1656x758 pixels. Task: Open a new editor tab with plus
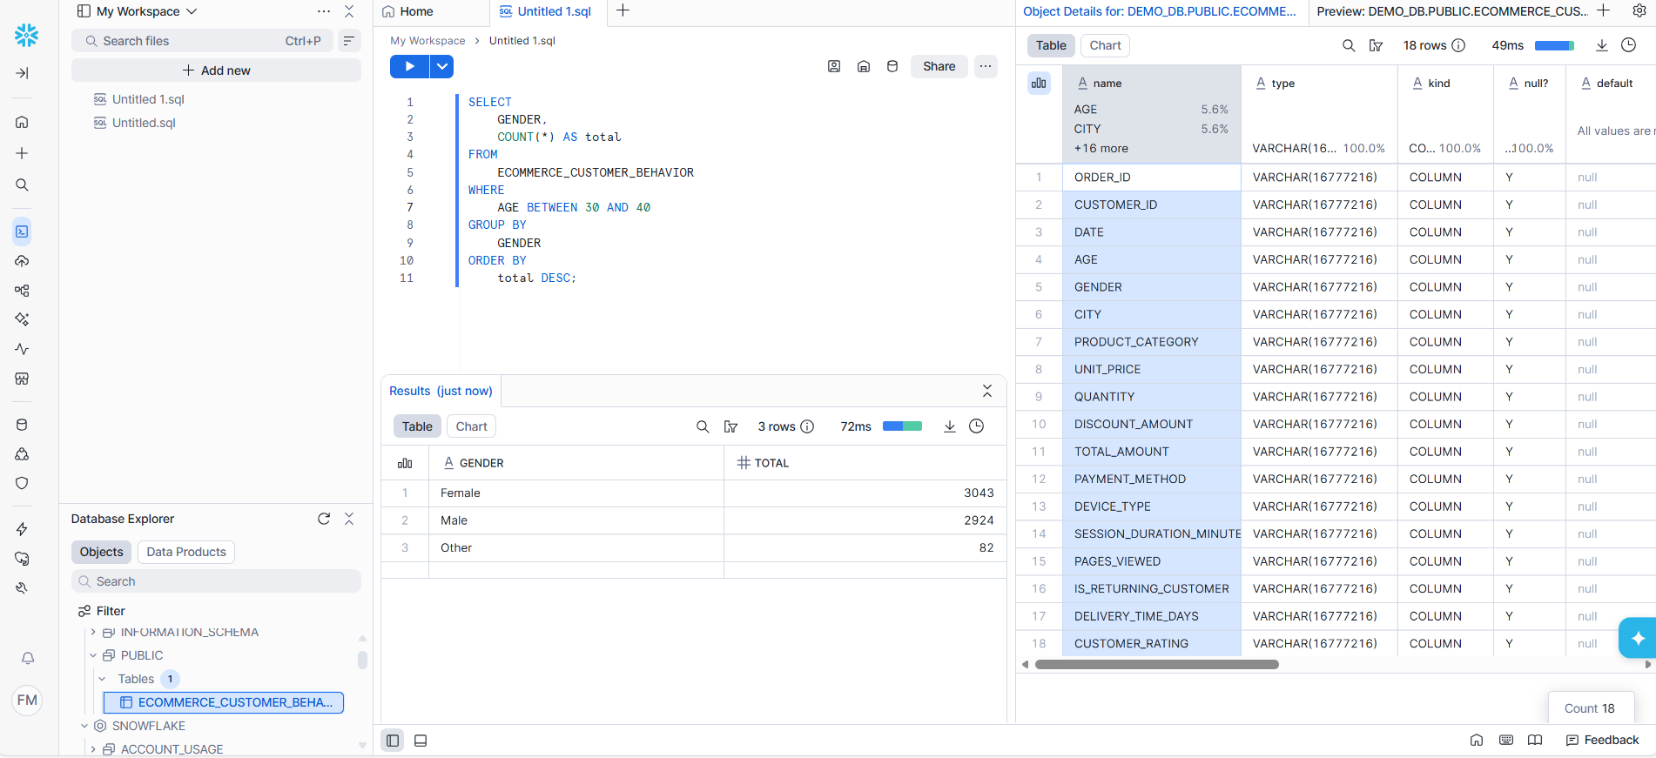pos(623,10)
